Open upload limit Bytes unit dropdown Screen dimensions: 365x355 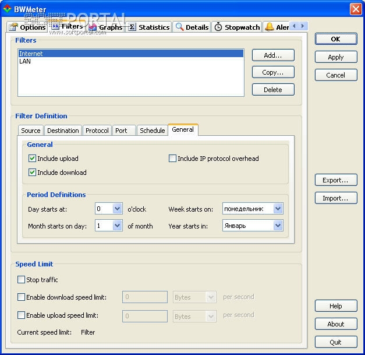pos(211,317)
